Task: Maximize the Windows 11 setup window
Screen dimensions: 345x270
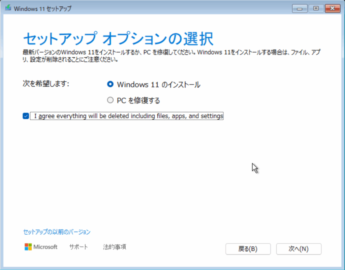Action: point(316,8)
